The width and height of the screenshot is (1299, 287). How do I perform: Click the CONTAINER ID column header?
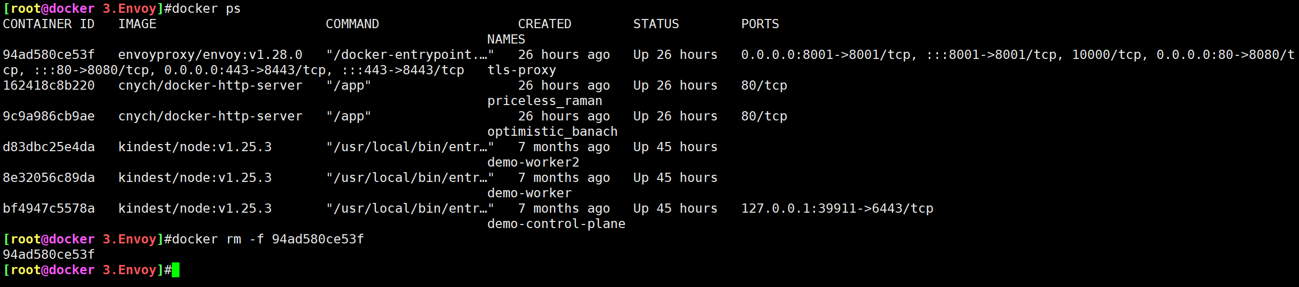click(49, 24)
